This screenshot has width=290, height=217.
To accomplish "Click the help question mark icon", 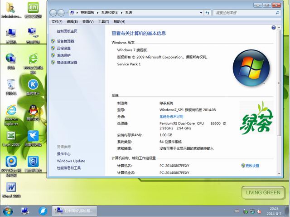I will [x=274, y=28].
